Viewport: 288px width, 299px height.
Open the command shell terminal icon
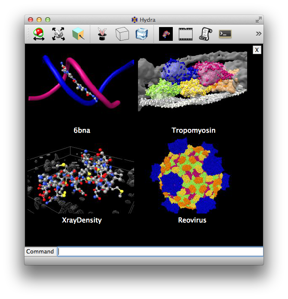225,34
